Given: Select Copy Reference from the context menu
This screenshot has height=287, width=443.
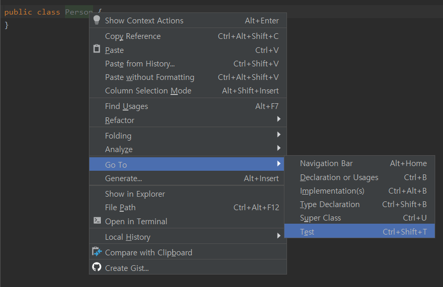Looking at the screenshot, I should coord(188,36).
